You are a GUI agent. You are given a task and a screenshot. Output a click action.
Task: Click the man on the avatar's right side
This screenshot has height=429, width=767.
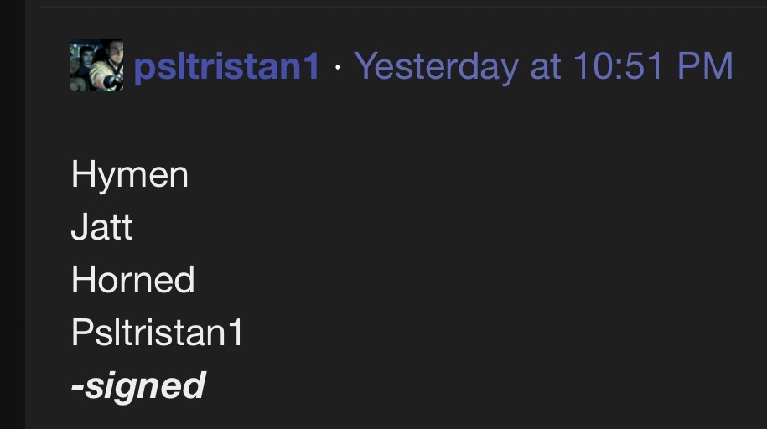pos(109,65)
